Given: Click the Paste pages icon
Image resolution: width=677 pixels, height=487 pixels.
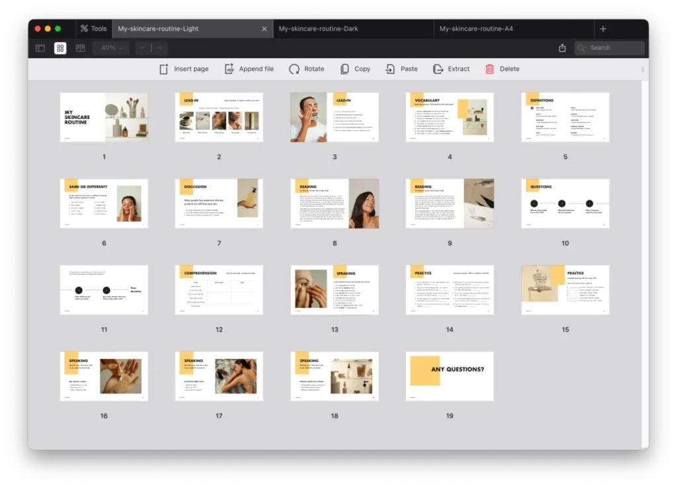Looking at the screenshot, I should 391,69.
